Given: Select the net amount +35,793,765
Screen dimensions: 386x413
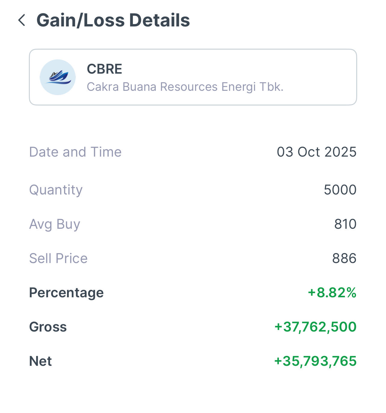Looking at the screenshot, I should point(315,361).
